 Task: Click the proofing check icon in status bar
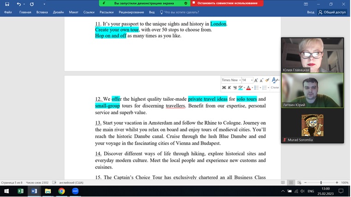click(54, 182)
